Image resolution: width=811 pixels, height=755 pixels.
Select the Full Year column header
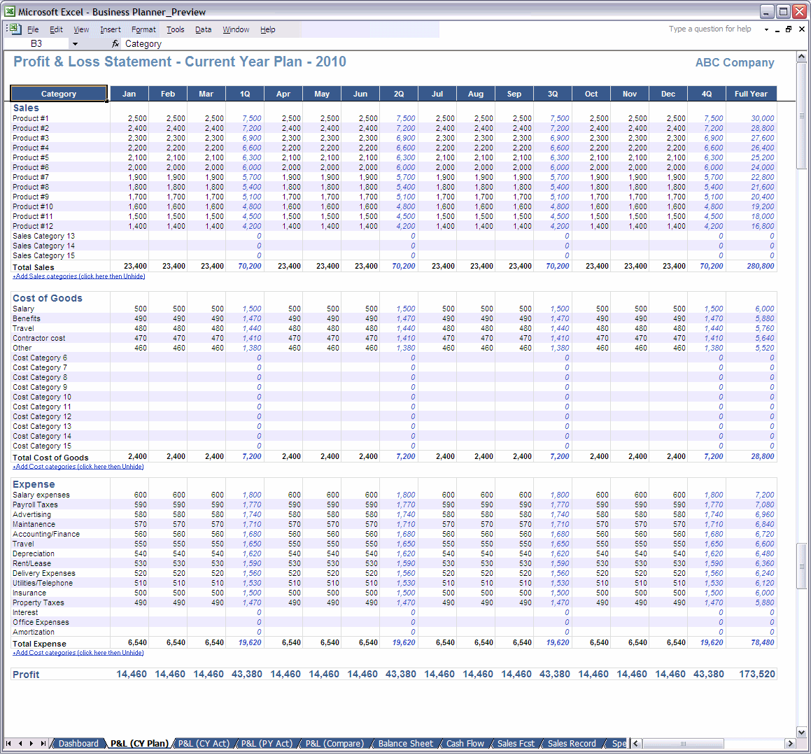tap(751, 94)
